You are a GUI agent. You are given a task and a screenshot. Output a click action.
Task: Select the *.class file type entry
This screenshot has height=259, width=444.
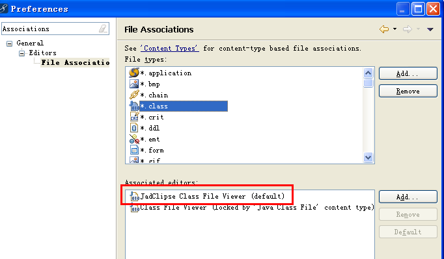[x=184, y=106]
